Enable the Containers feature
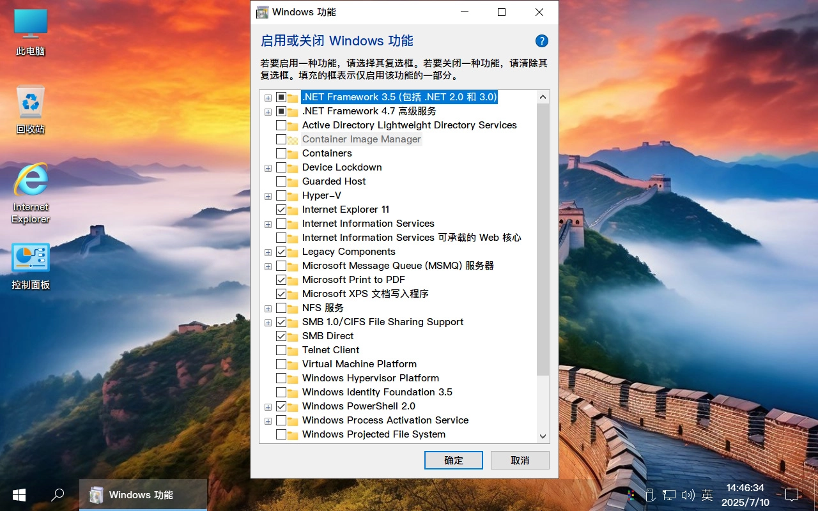This screenshot has width=818, height=511. click(x=282, y=153)
